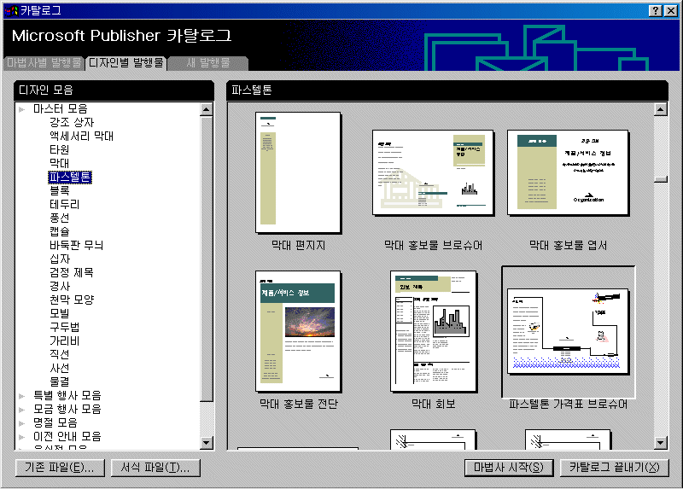Image resolution: width=683 pixels, height=489 pixels.
Task: Click the highlighted 파스텔톤 item
Action: point(70,178)
